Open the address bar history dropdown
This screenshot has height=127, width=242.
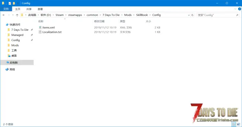pos(189,15)
